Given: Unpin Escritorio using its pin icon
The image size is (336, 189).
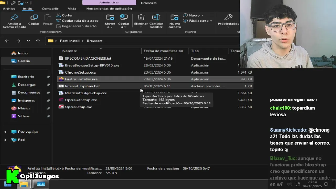Looking at the screenshot, I should [x=48, y=77].
